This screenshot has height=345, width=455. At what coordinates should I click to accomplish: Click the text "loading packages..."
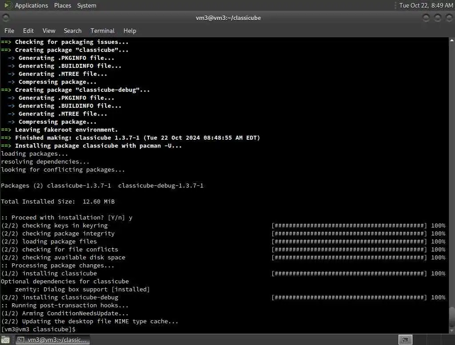35,154
